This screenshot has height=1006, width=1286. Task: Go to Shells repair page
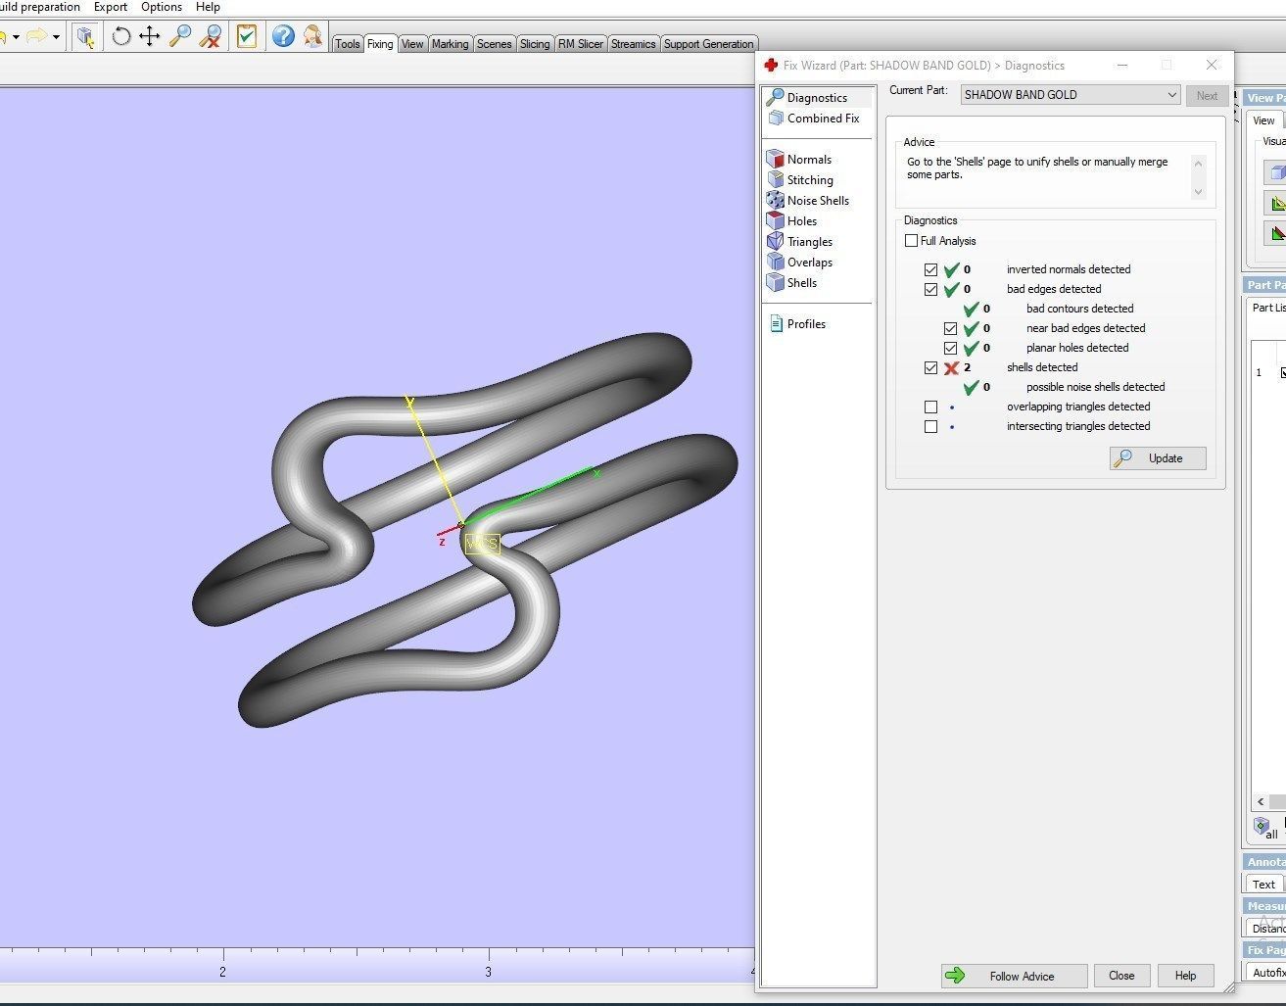click(x=801, y=283)
